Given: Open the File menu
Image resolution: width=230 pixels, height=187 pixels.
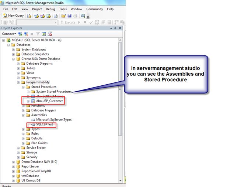Looking at the screenshot, I should coord(6,9).
